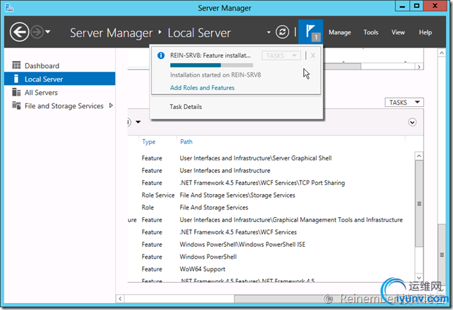This screenshot has height=310, width=453.
Task: Click the installation progress bar
Action: [212, 65]
